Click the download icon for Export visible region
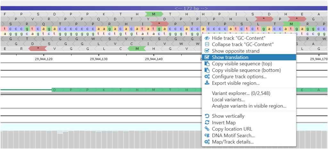Screen dimensions: 328x149 [207, 83]
